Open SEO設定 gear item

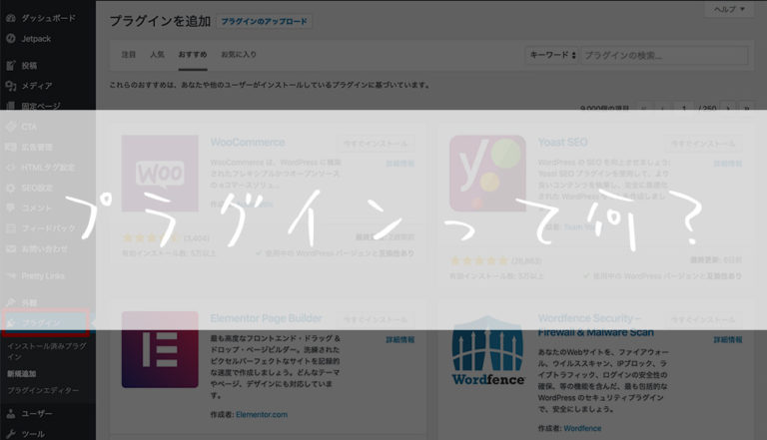pyautogui.click(x=11, y=189)
